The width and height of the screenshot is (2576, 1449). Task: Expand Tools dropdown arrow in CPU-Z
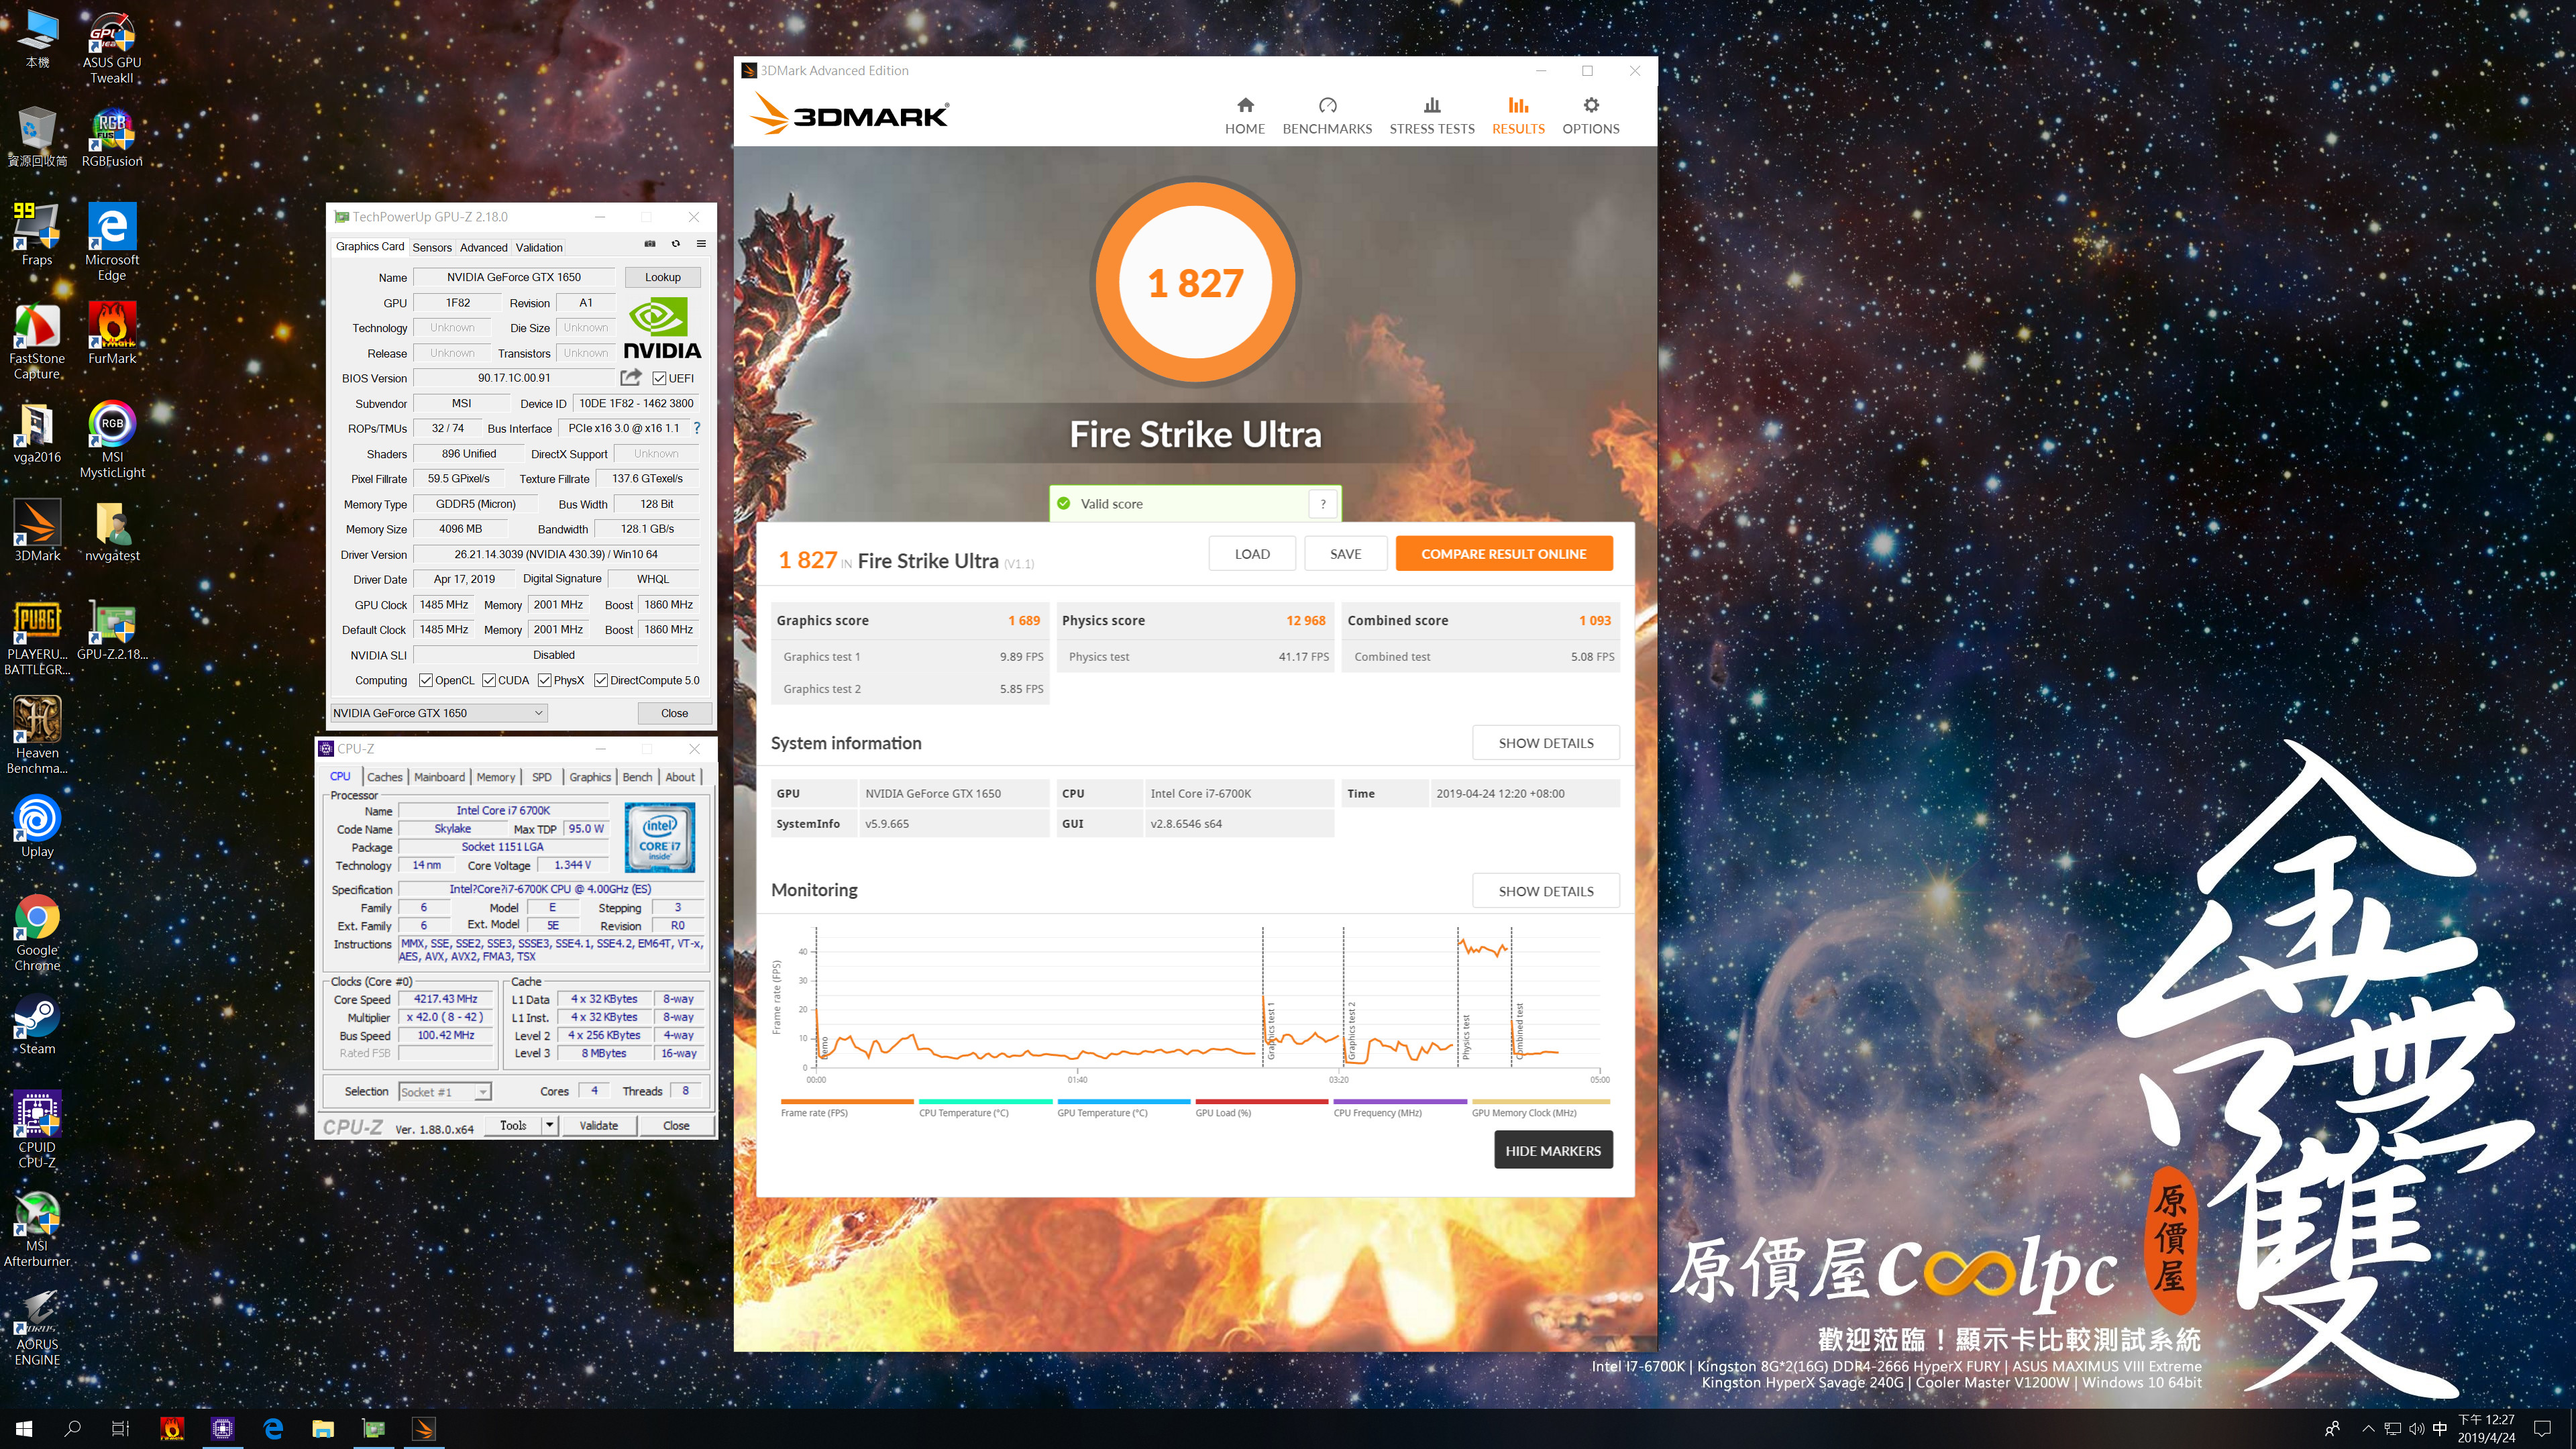coord(549,1126)
